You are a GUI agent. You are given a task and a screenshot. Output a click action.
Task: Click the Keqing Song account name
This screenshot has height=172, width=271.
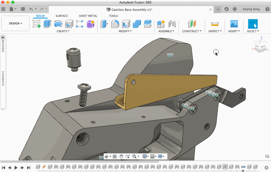(251, 9)
